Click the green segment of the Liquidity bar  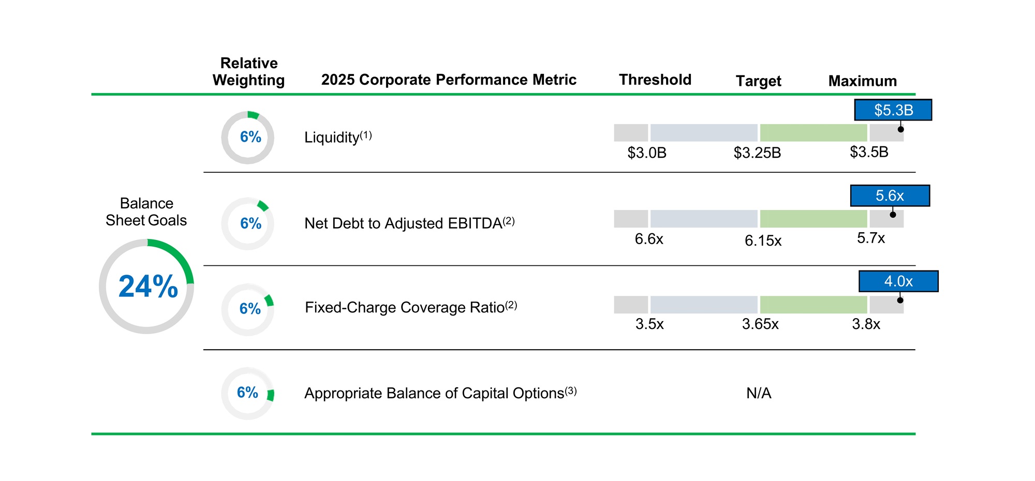coord(813,133)
